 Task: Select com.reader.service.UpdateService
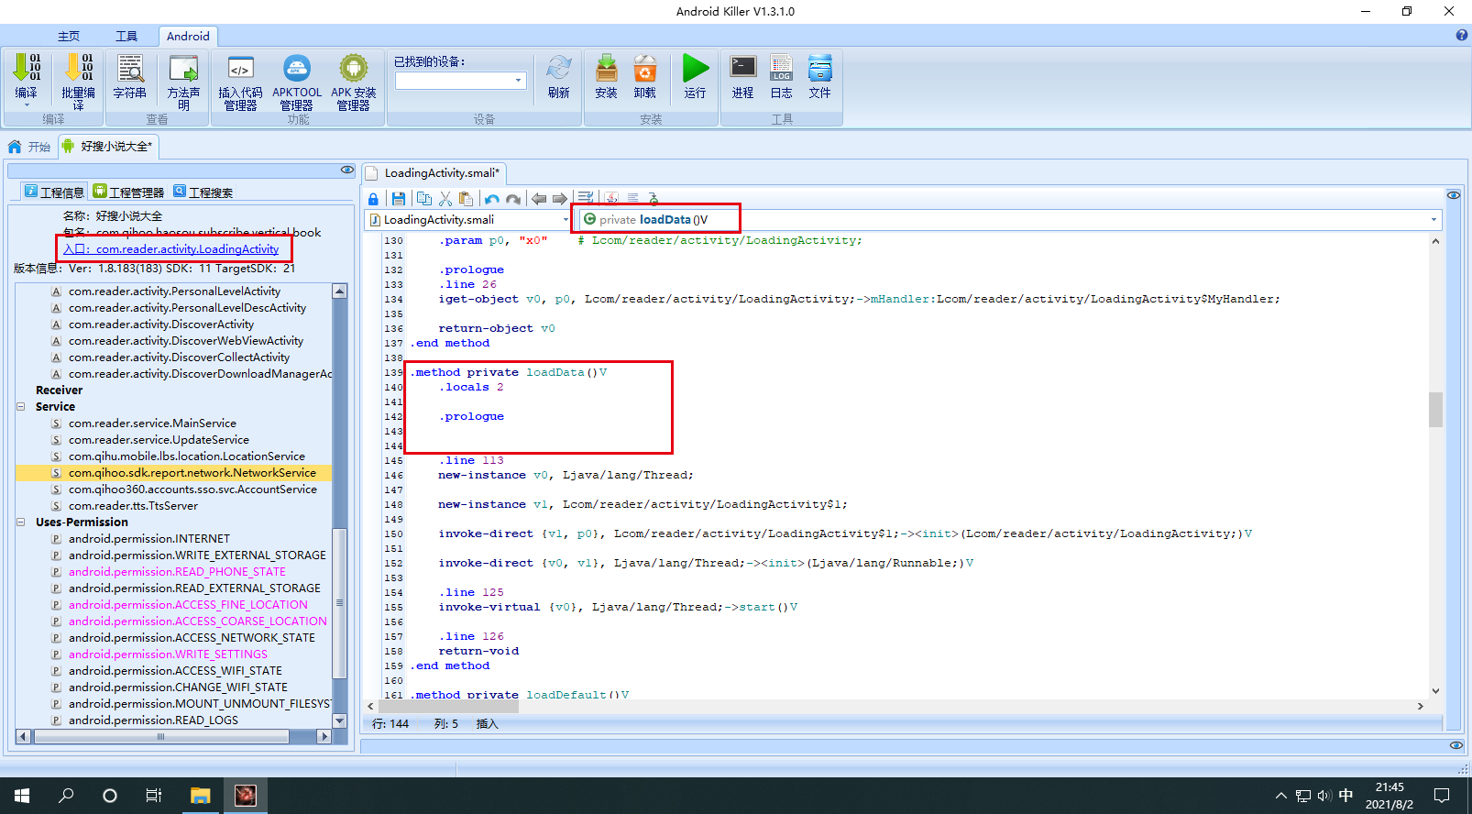[159, 440]
